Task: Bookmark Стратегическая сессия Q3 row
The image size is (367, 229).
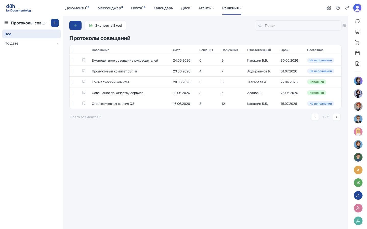Action: pos(84,103)
